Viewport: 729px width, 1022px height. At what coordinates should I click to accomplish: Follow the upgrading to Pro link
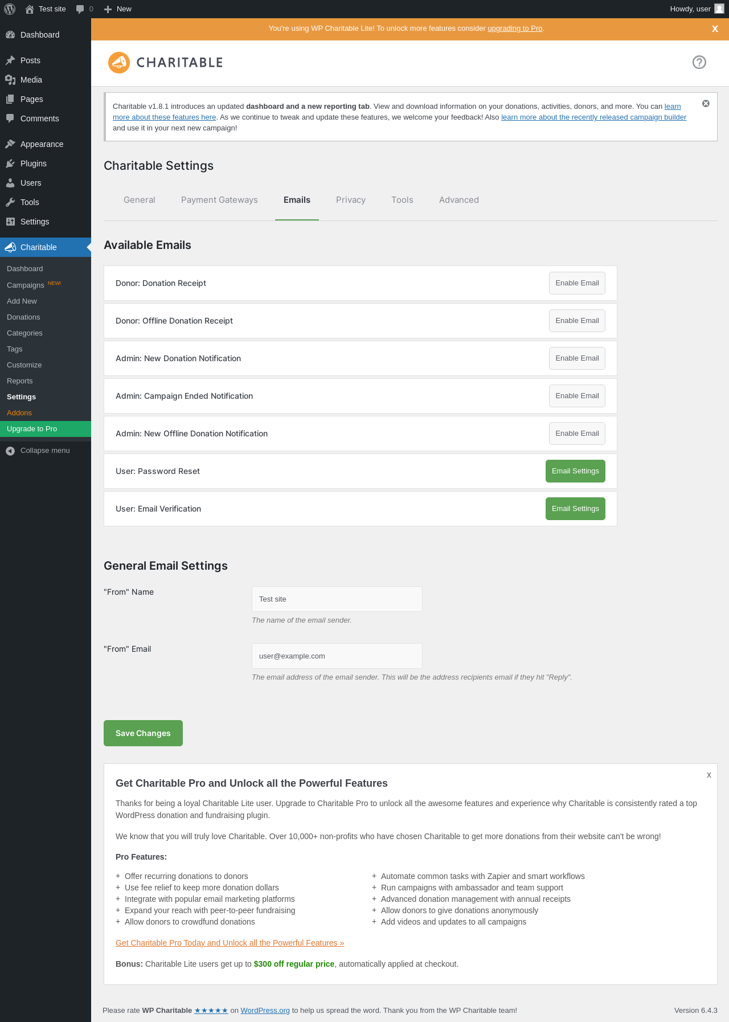515,28
